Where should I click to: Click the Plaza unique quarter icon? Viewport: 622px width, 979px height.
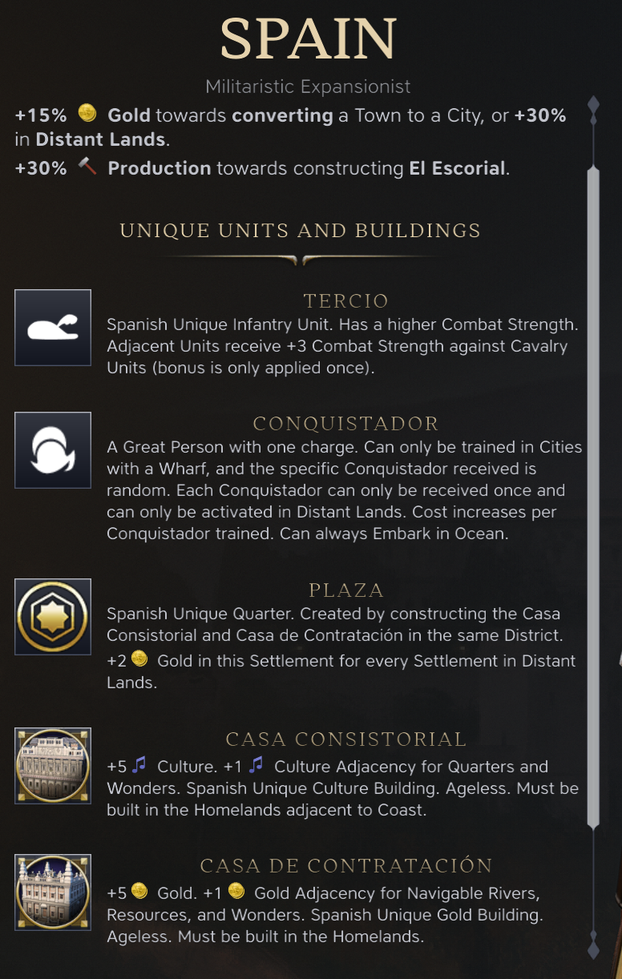[53, 617]
